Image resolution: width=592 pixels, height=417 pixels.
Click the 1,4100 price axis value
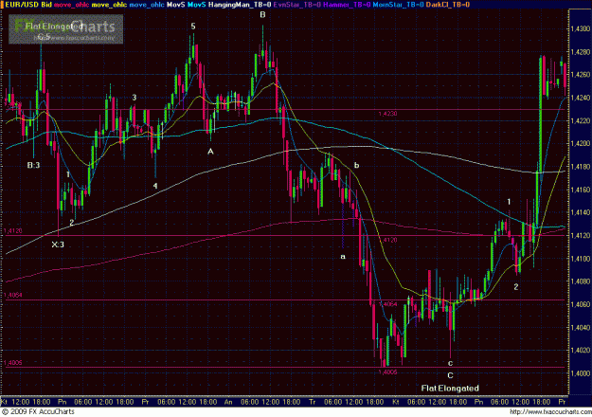581,259
